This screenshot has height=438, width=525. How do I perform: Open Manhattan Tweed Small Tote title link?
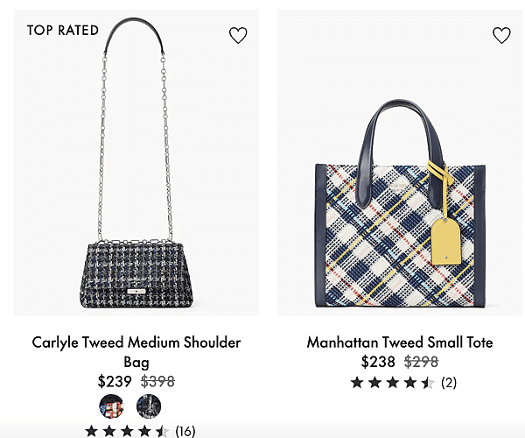tap(400, 343)
